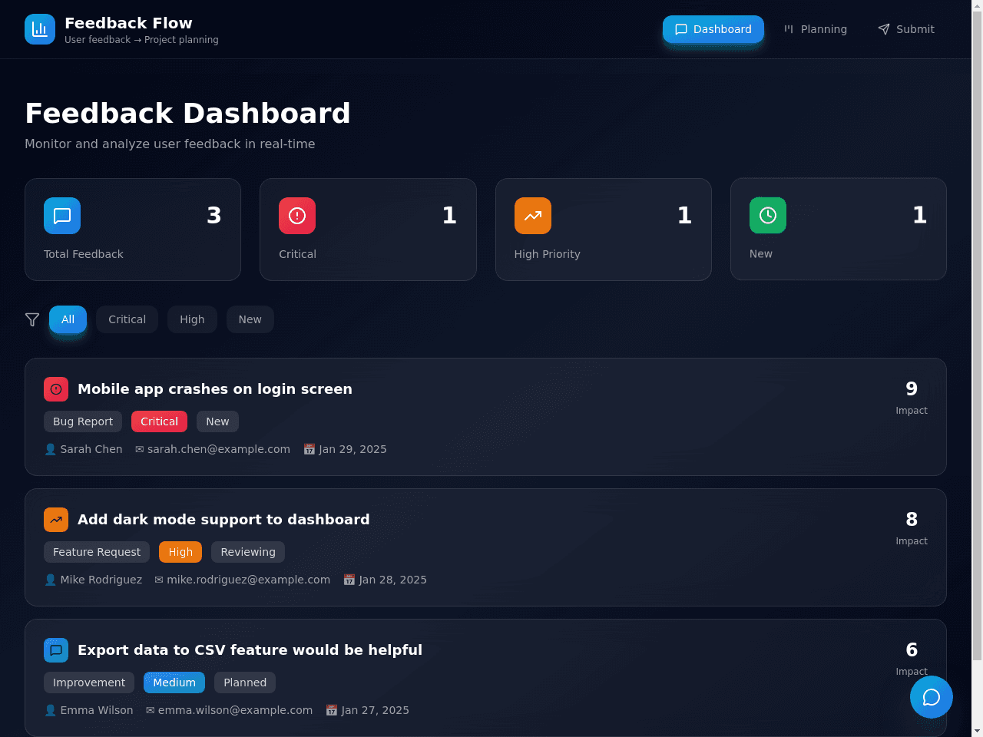Click the person icon beside Mike Rodriguez
The image size is (983, 737).
pyautogui.click(x=51, y=580)
